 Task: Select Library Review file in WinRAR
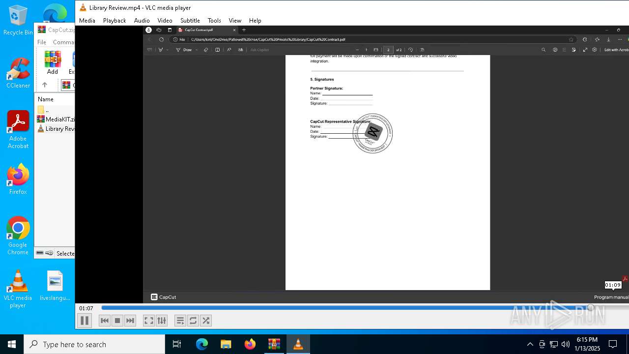pos(56,129)
